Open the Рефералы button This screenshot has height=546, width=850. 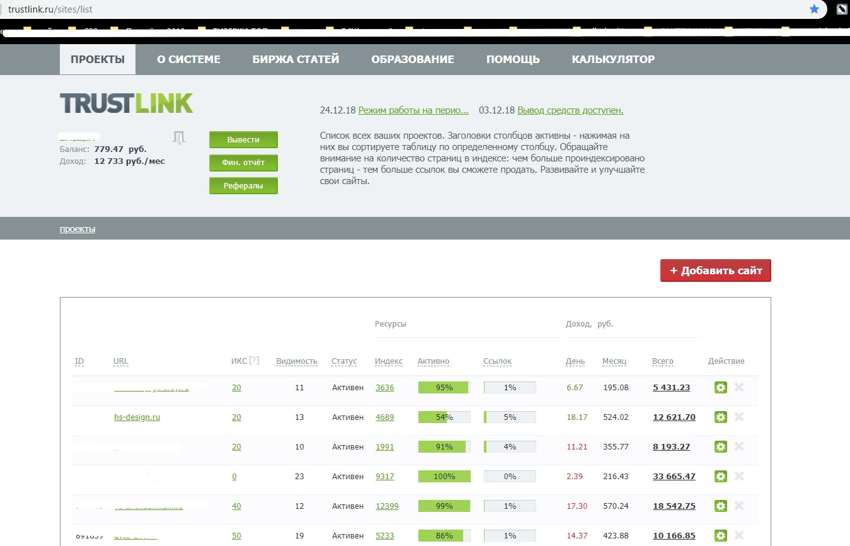pos(243,186)
